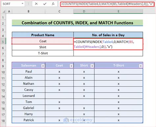The height and width of the screenshot is (127, 156).
Task: Click the formula bar options dots
Action: [x=28, y=4]
